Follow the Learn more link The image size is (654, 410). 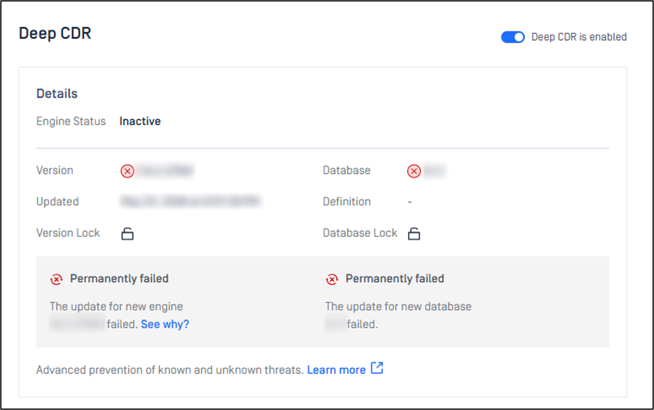(x=336, y=370)
